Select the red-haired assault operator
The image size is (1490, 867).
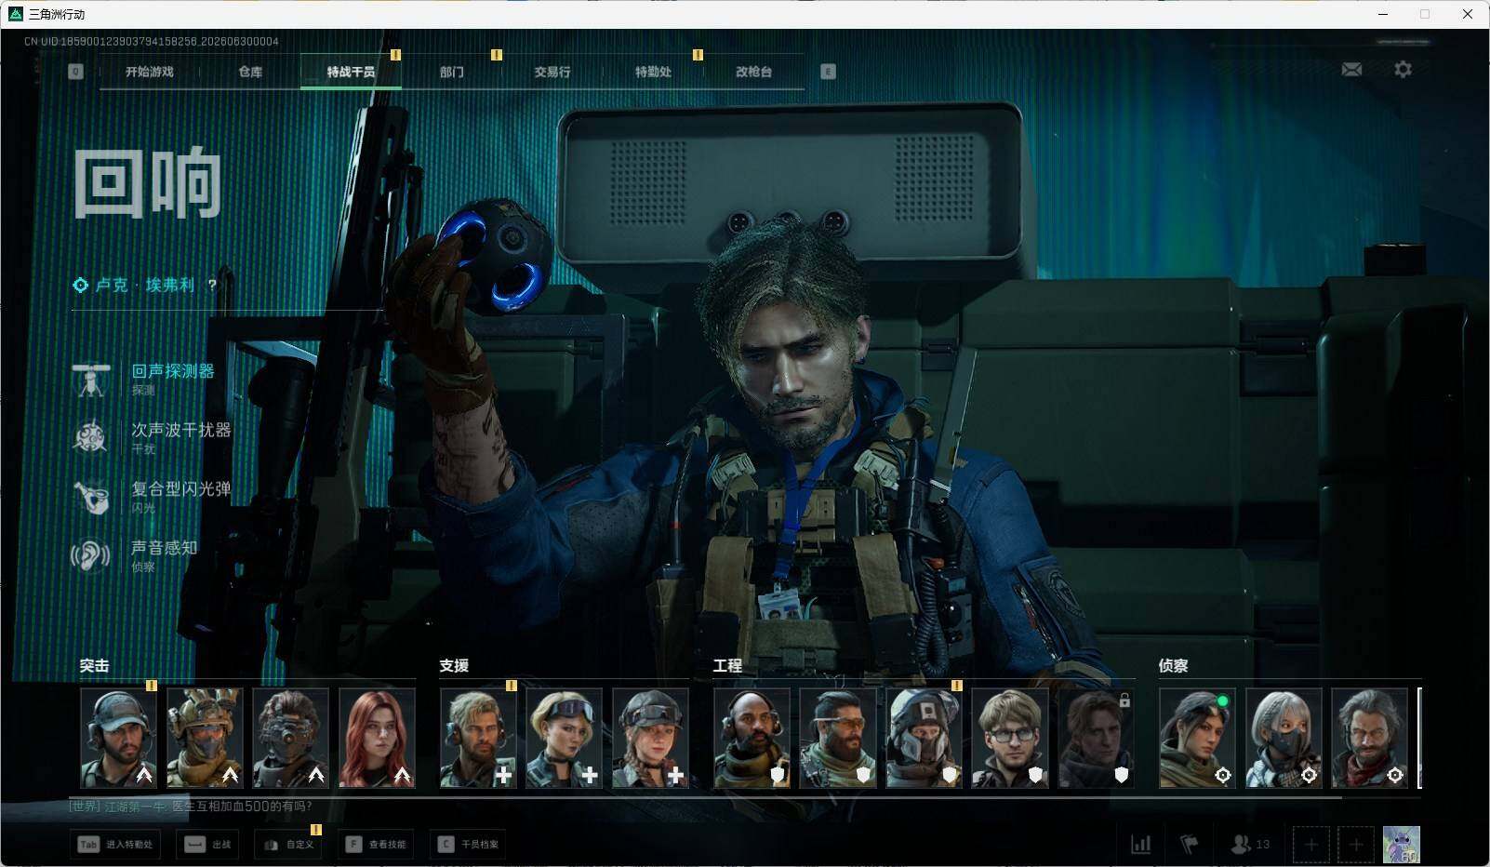[377, 738]
